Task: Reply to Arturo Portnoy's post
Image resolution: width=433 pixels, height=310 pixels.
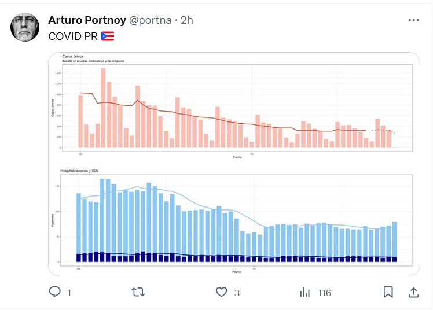Action: click(x=55, y=293)
